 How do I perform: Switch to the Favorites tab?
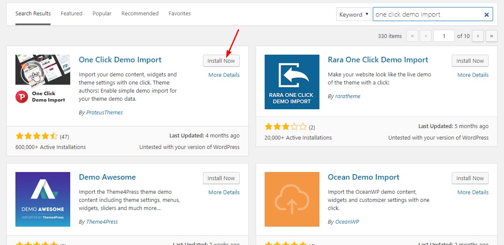point(180,14)
